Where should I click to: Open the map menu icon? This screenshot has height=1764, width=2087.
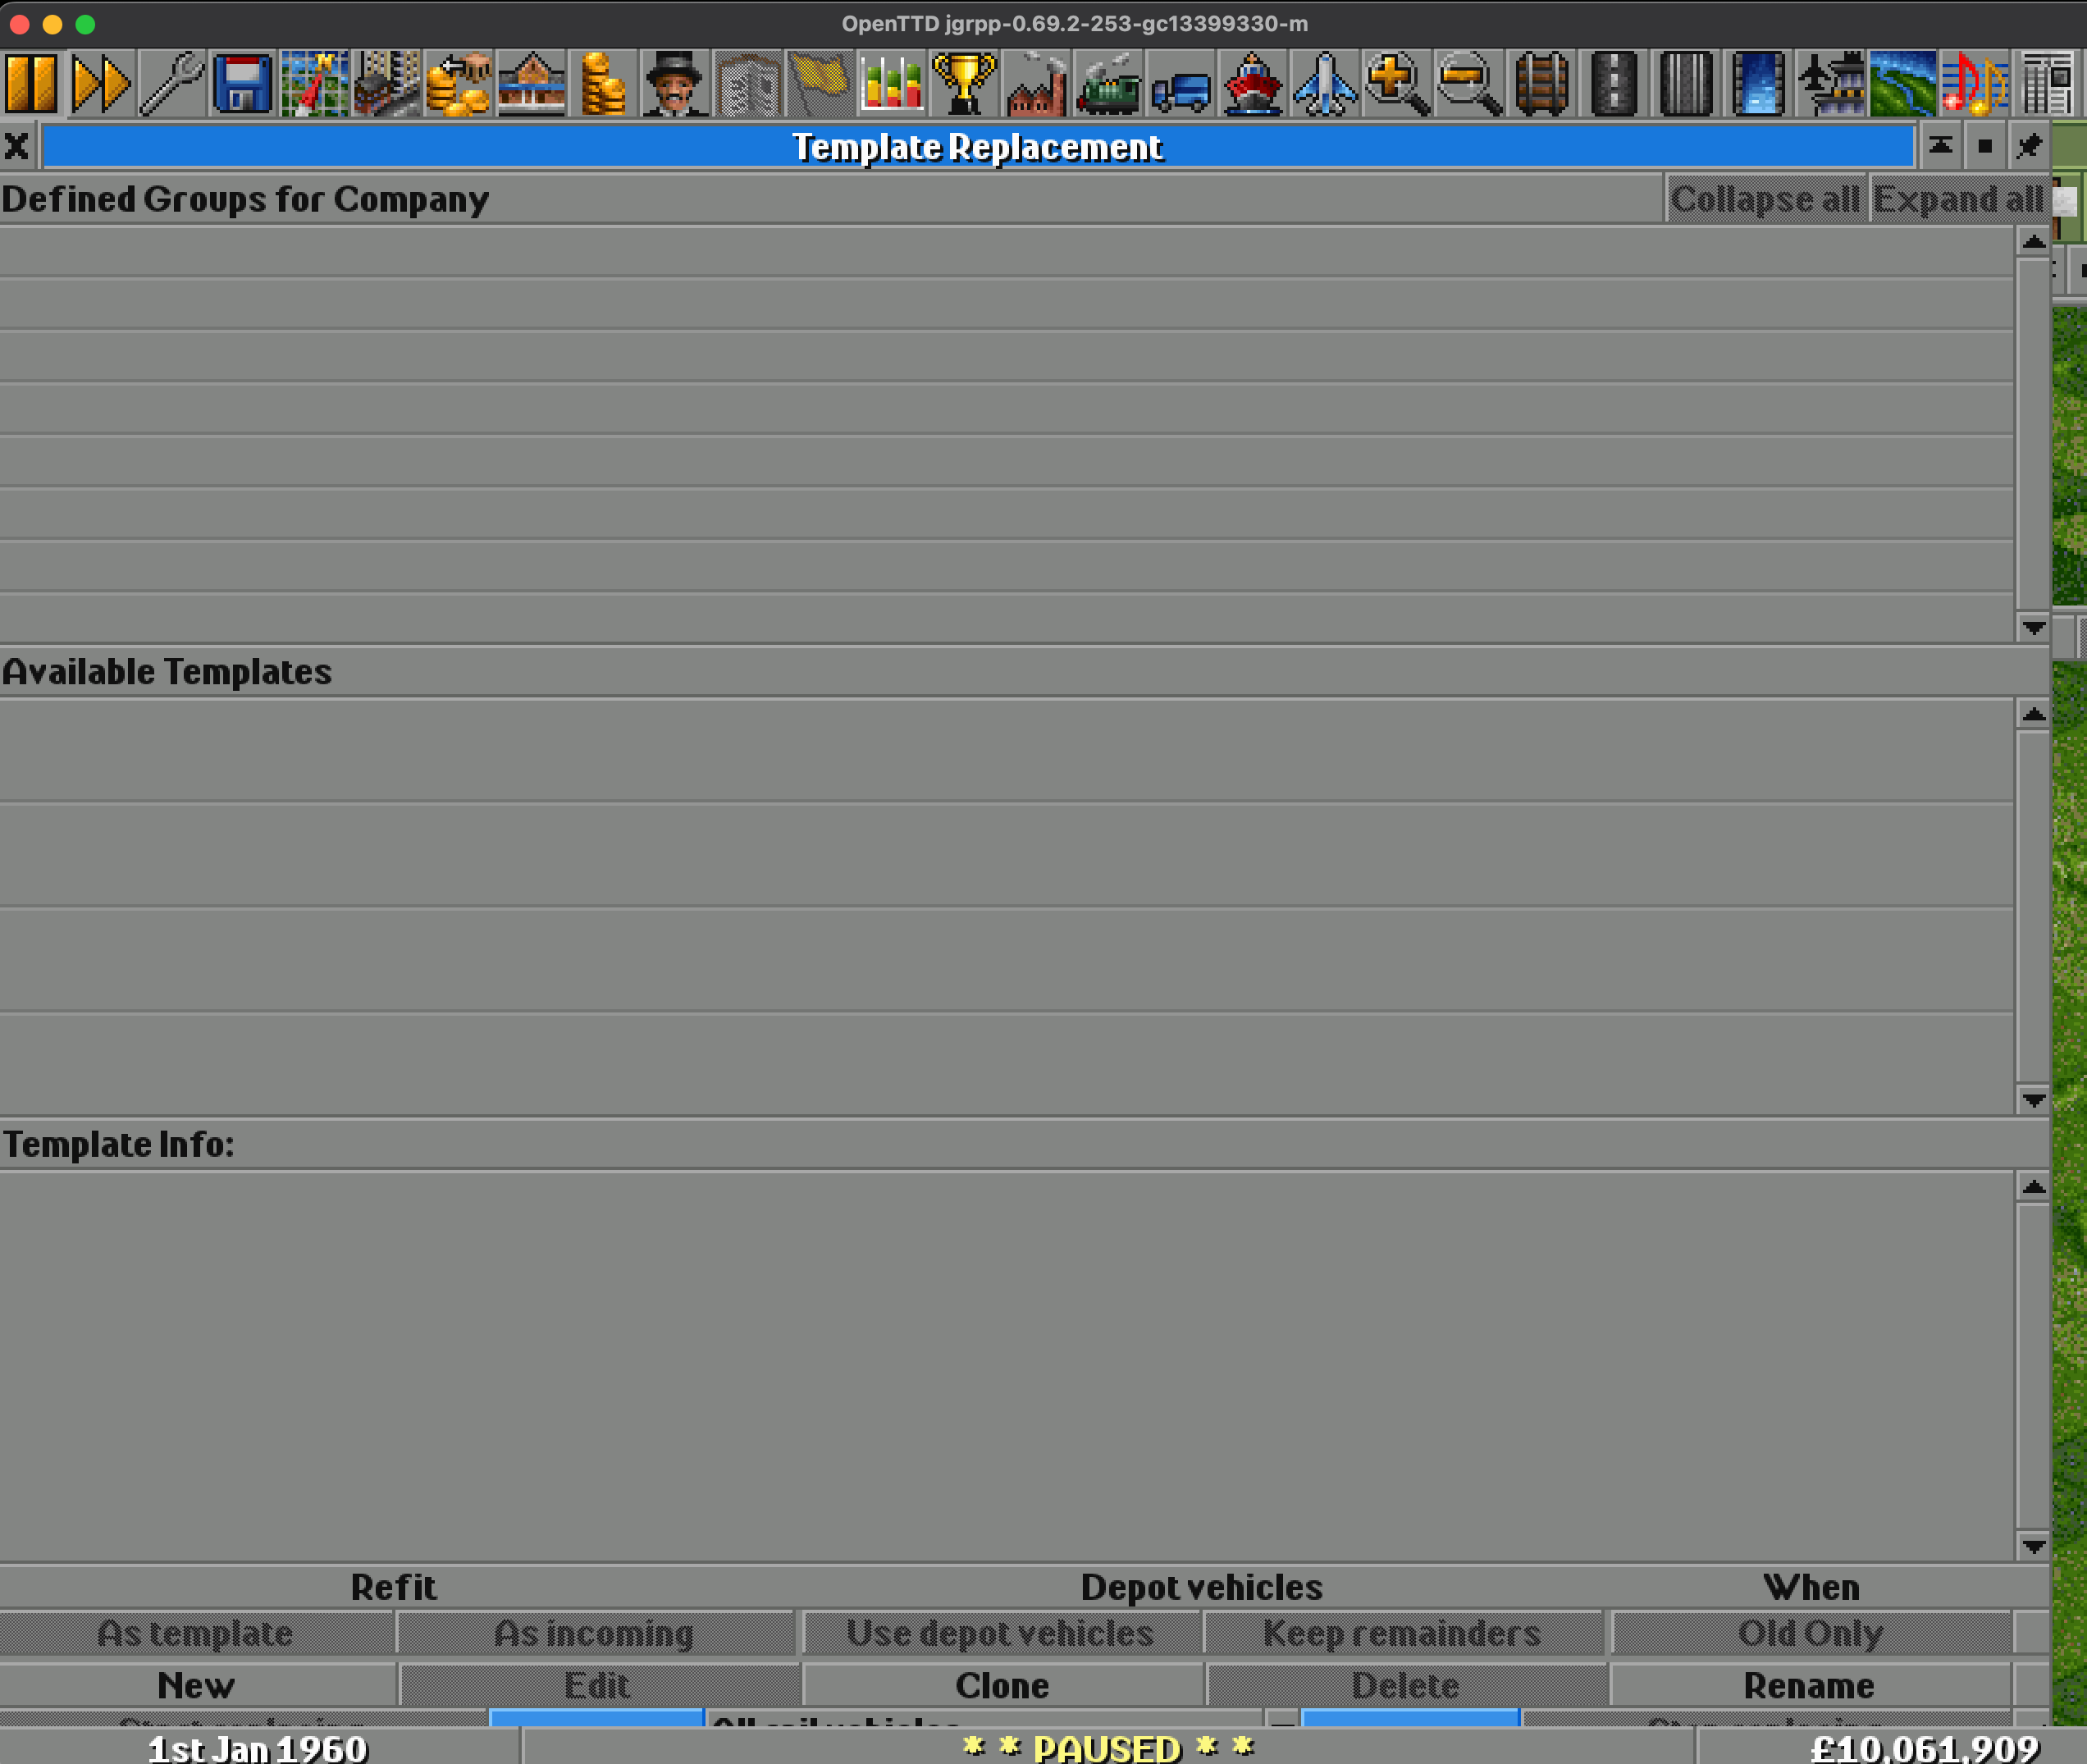click(314, 84)
